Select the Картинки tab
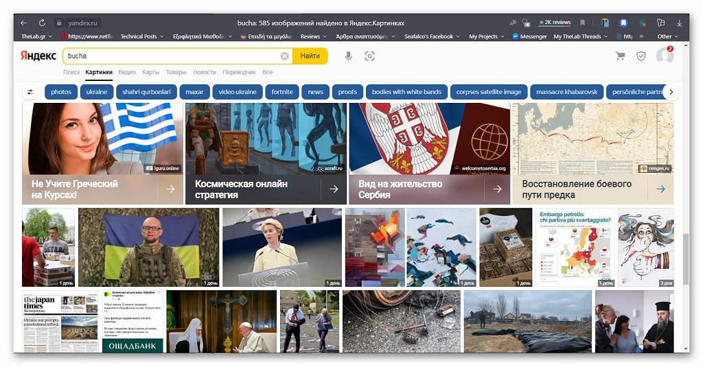Viewport: 703px width, 367px height. (99, 72)
